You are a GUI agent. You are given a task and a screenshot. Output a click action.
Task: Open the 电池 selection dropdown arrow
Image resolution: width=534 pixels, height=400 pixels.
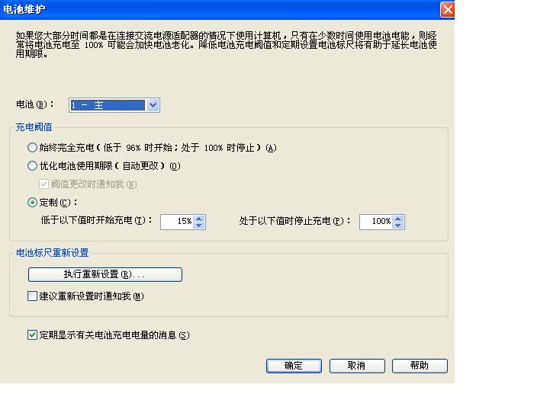153,106
